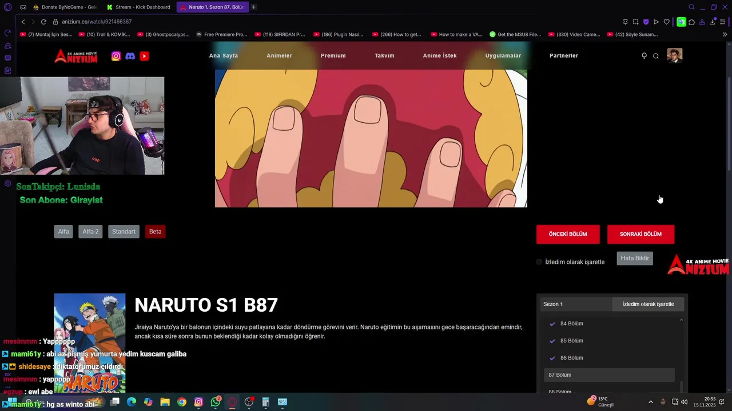
Task: Click the Naruto poster thumbnail
Action: tap(90, 342)
